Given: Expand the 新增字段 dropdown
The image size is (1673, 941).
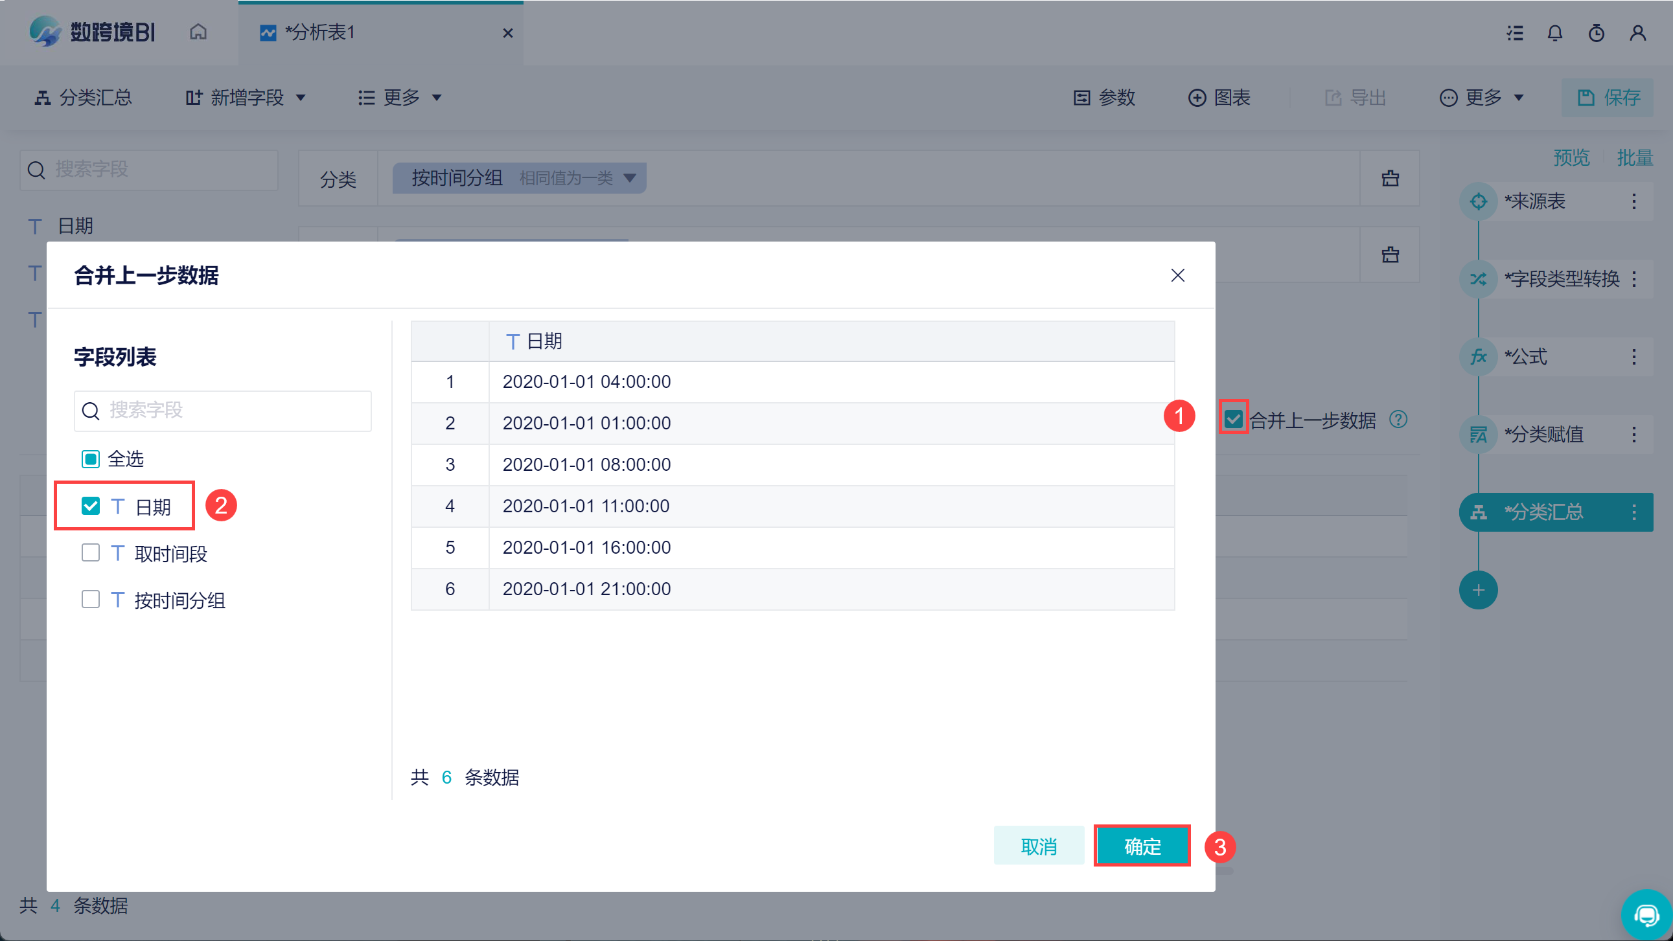Looking at the screenshot, I should [246, 98].
